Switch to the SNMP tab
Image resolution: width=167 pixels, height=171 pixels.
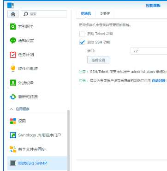[x=105, y=13]
